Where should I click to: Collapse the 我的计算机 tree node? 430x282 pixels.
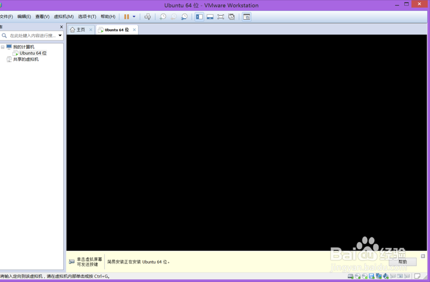(3, 47)
